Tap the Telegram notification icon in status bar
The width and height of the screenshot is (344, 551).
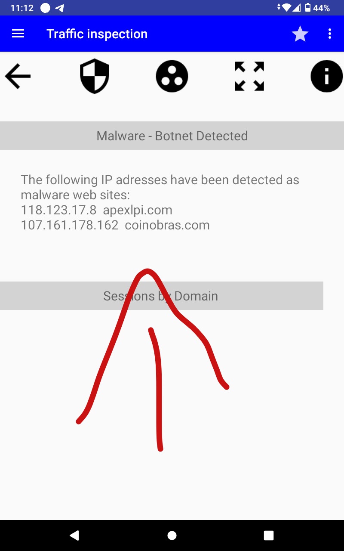point(60,8)
